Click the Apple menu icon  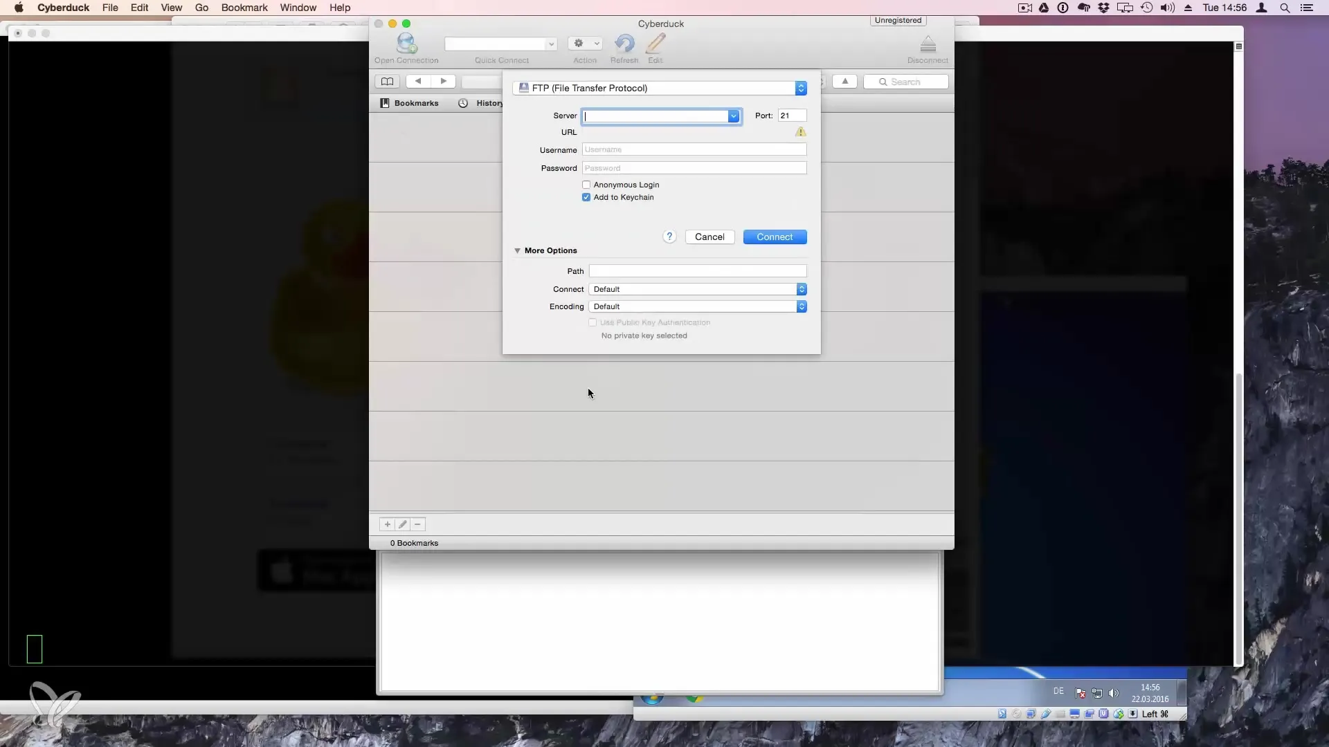[19, 8]
